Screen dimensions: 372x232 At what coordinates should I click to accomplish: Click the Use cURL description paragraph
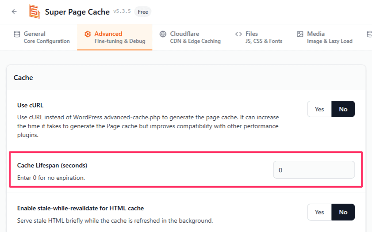(148, 126)
